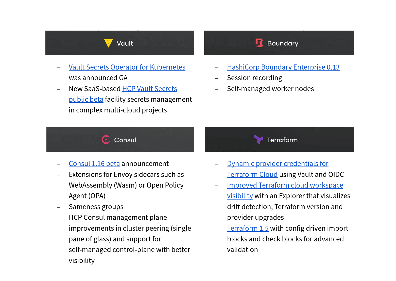
Task: Click the Session recording bullet text
Action: [254, 78]
